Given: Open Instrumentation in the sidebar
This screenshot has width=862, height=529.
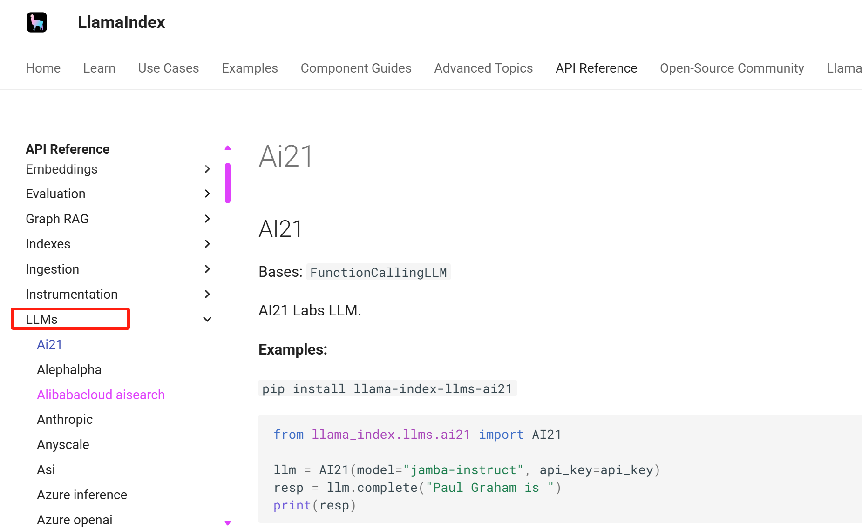Looking at the screenshot, I should coord(71,294).
